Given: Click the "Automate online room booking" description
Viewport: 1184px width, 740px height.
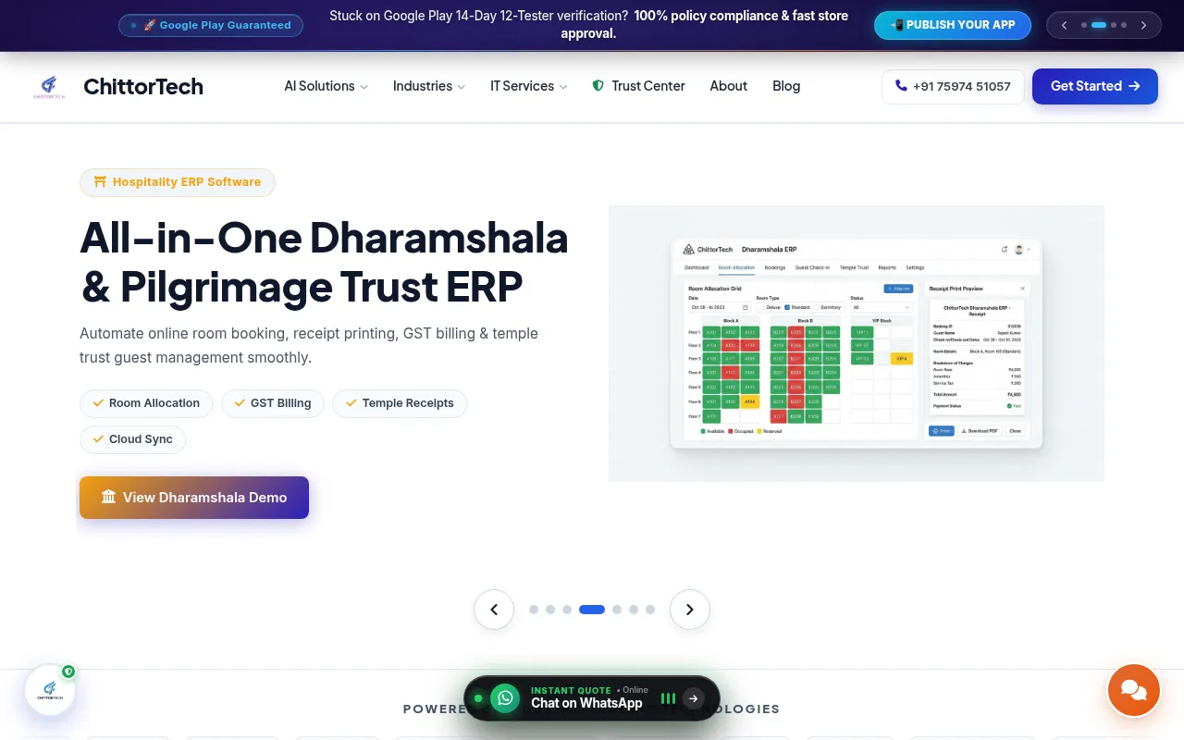Looking at the screenshot, I should [309, 345].
